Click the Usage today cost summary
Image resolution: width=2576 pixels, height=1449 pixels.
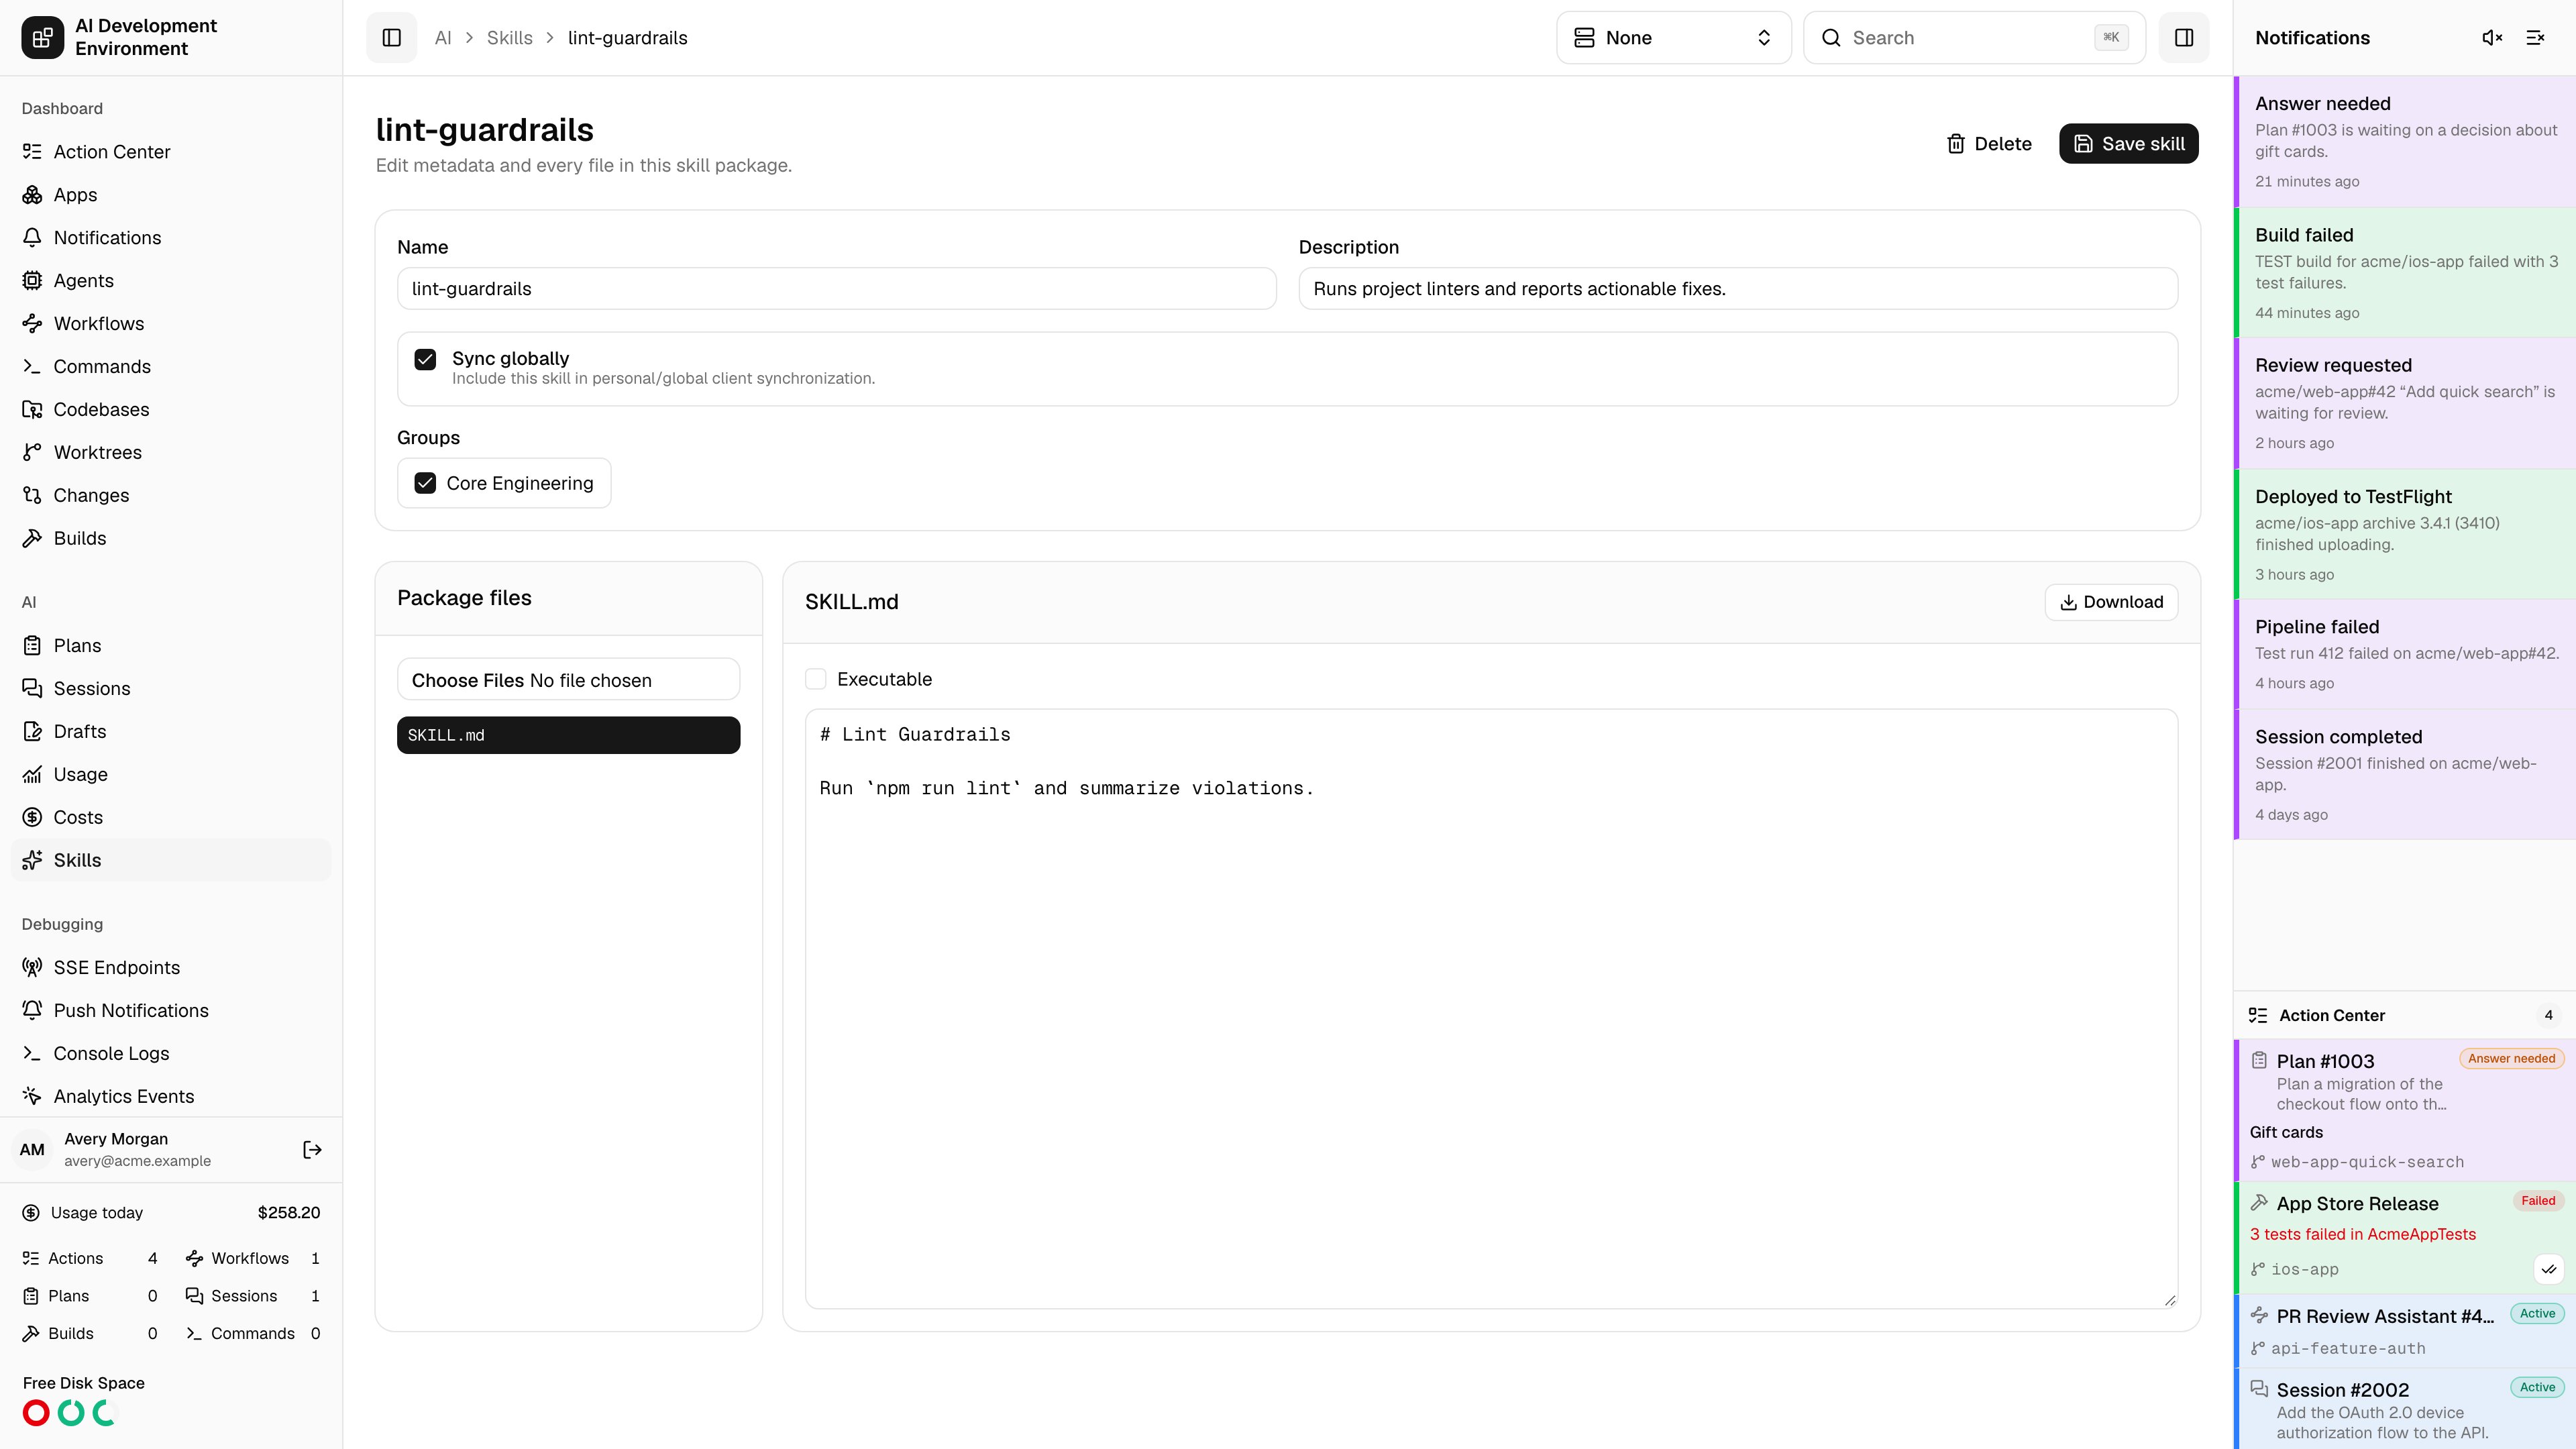(x=171, y=1213)
